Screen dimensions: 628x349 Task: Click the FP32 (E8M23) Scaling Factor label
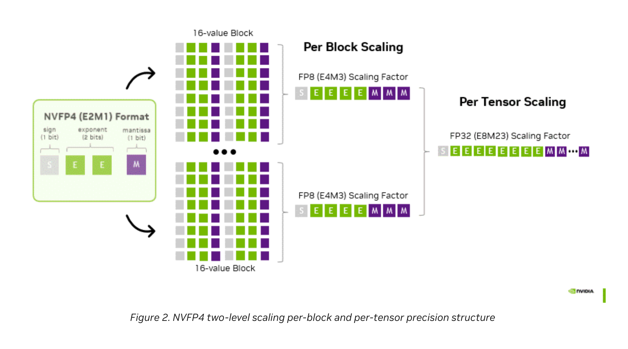(x=509, y=136)
